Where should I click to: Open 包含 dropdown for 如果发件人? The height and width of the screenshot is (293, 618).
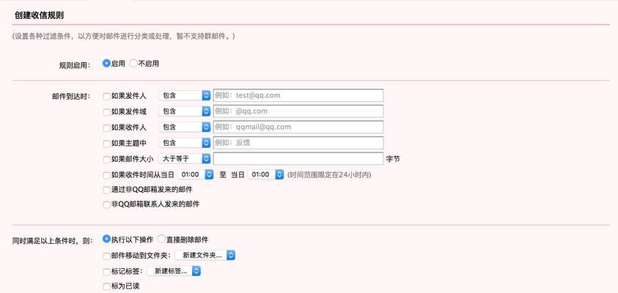coord(185,96)
